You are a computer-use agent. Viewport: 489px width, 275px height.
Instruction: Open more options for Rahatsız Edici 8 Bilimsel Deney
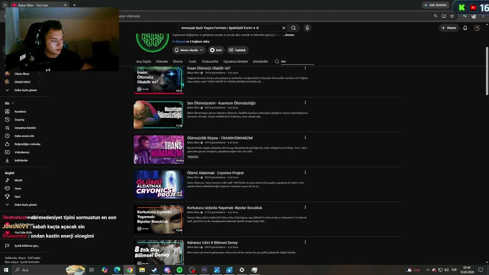(305, 242)
